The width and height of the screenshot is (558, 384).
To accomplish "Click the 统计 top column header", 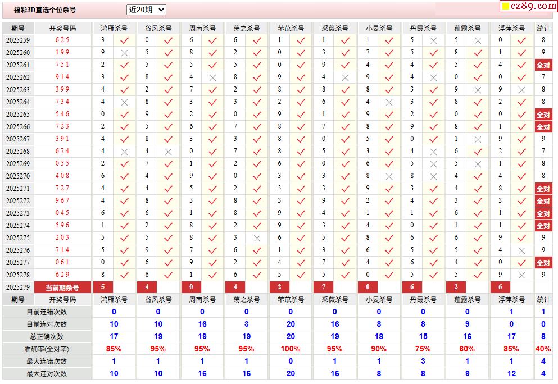I will click(543, 29).
